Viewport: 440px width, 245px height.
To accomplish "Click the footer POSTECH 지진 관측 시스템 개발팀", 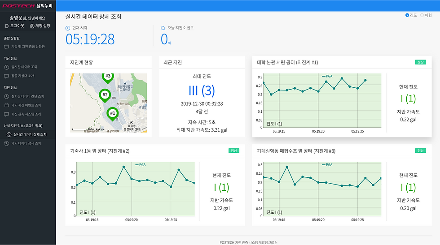I will (x=248, y=242).
